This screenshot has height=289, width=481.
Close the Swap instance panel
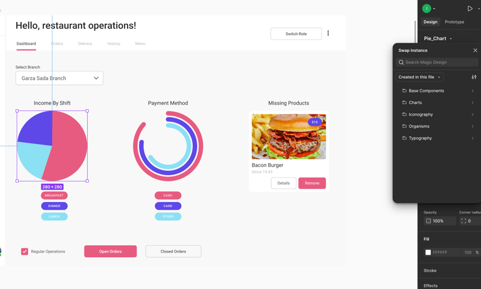475,51
